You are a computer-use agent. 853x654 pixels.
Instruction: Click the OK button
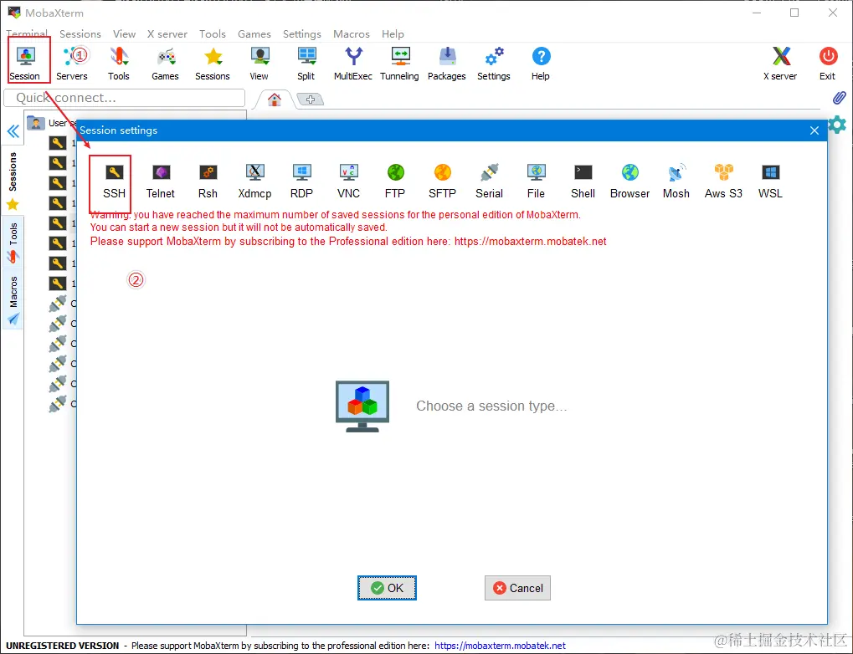click(x=387, y=588)
